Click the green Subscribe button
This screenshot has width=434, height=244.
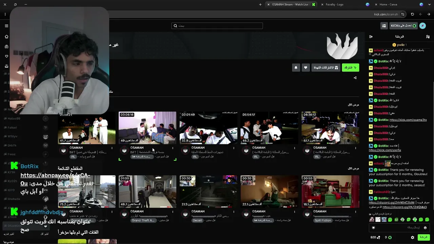click(x=351, y=68)
